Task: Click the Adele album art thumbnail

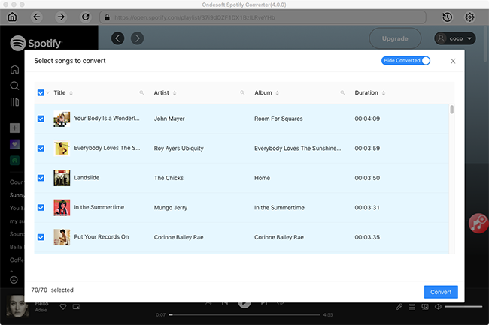Action: click(x=17, y=306)
